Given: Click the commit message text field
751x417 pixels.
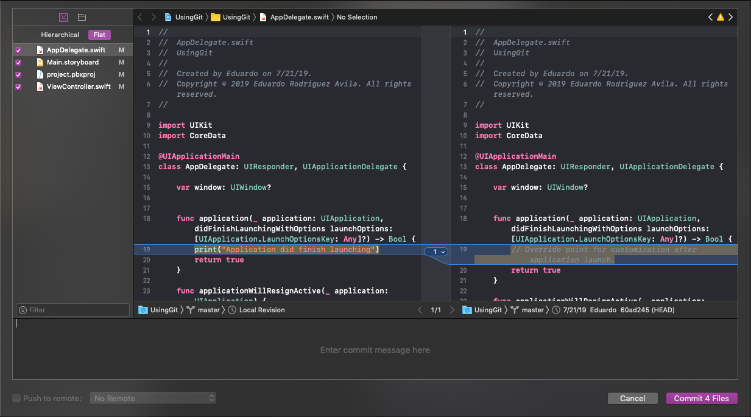Looking at the screenshot, I should coord(375,350).
